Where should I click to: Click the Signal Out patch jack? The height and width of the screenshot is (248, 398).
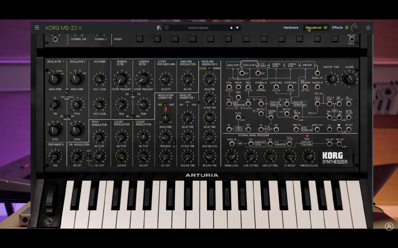coord(317,73)
